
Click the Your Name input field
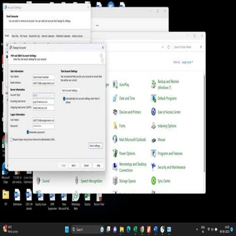coord(43,77)
